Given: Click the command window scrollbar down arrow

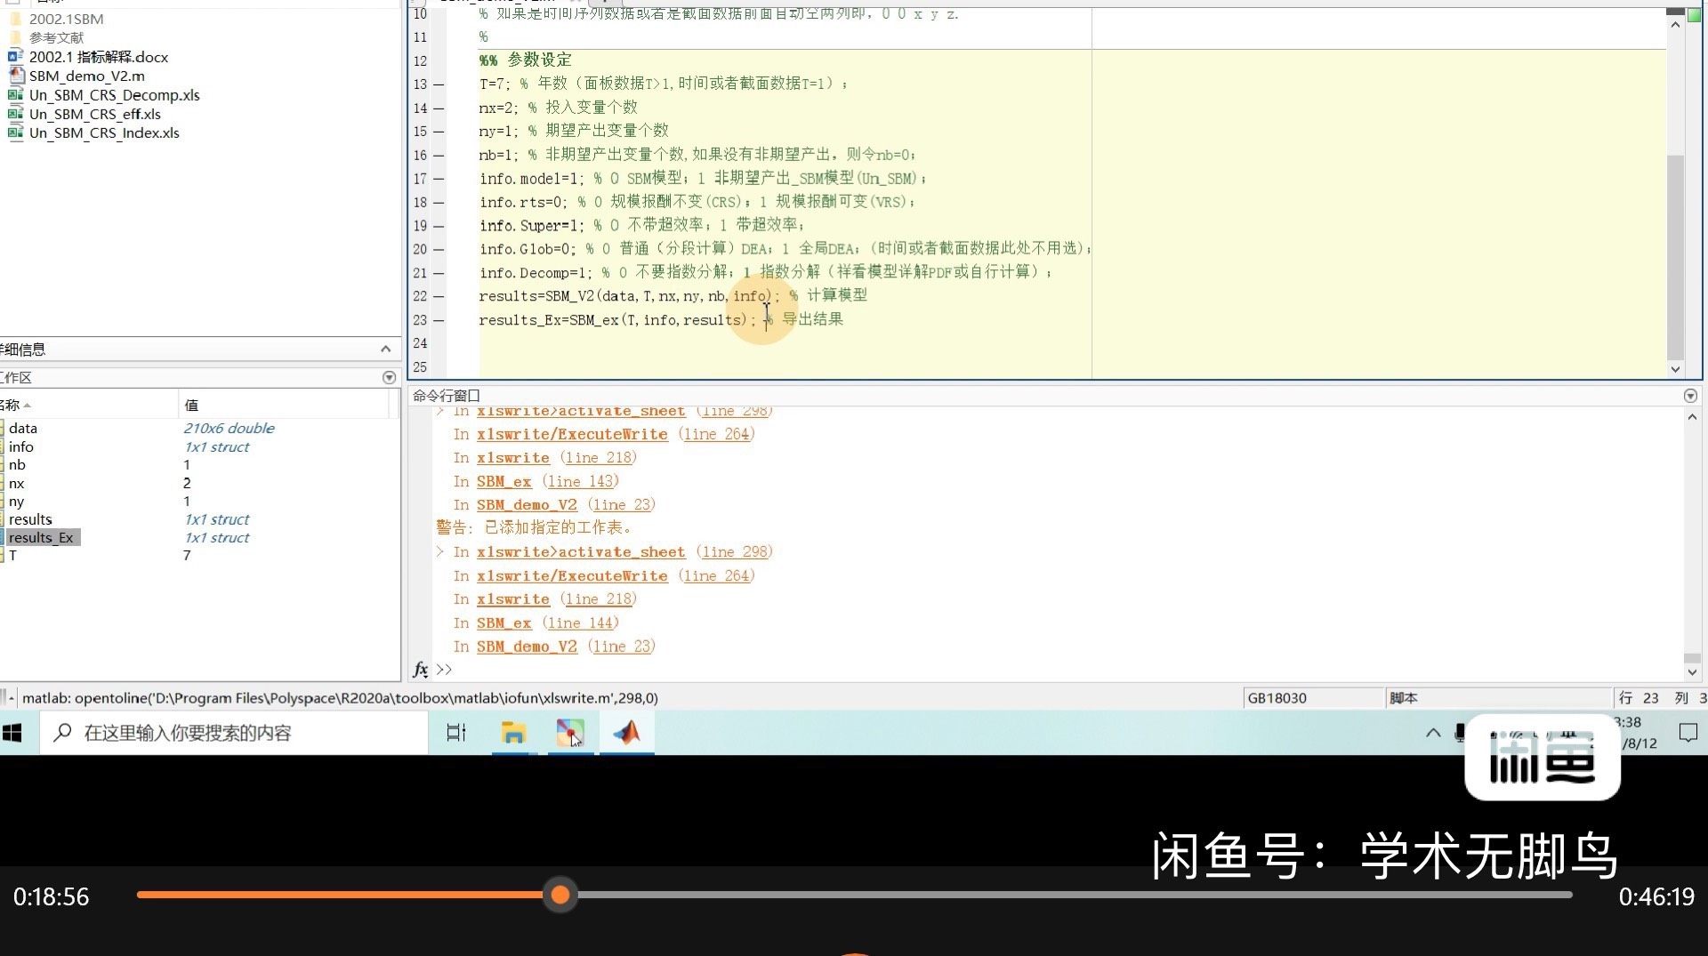Looking at the screenshot, I should [x=1691, y=672].
